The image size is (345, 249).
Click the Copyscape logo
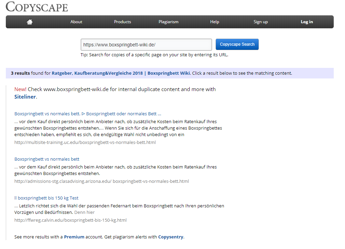click(x=37, y=7)
